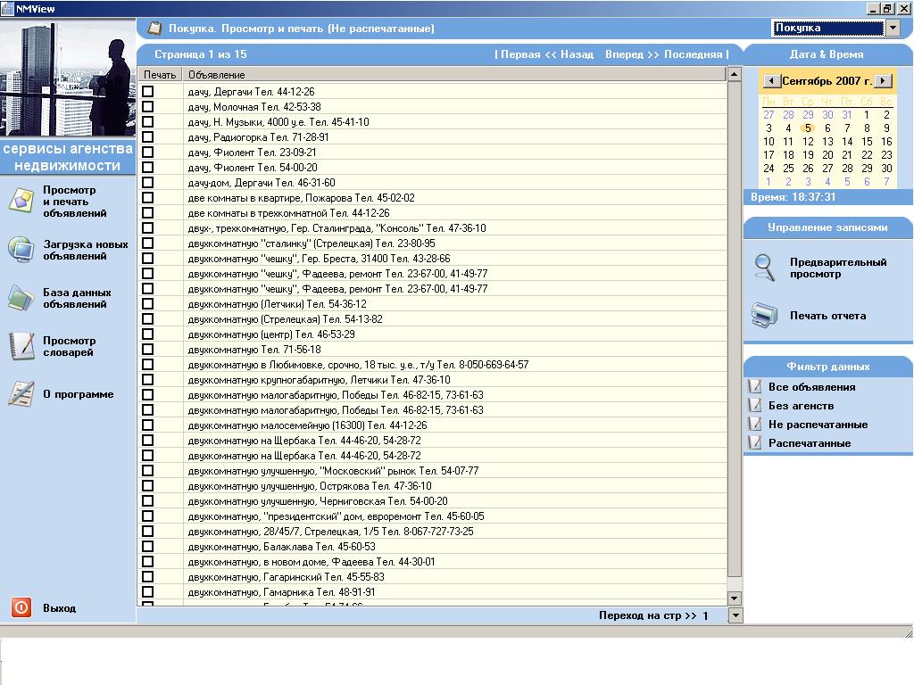
Task: Click the Объявление column header
Action: (x=454, y=75)
